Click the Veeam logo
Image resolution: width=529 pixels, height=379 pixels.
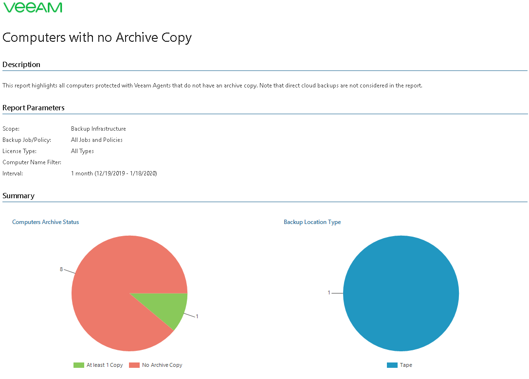(32, 8)
